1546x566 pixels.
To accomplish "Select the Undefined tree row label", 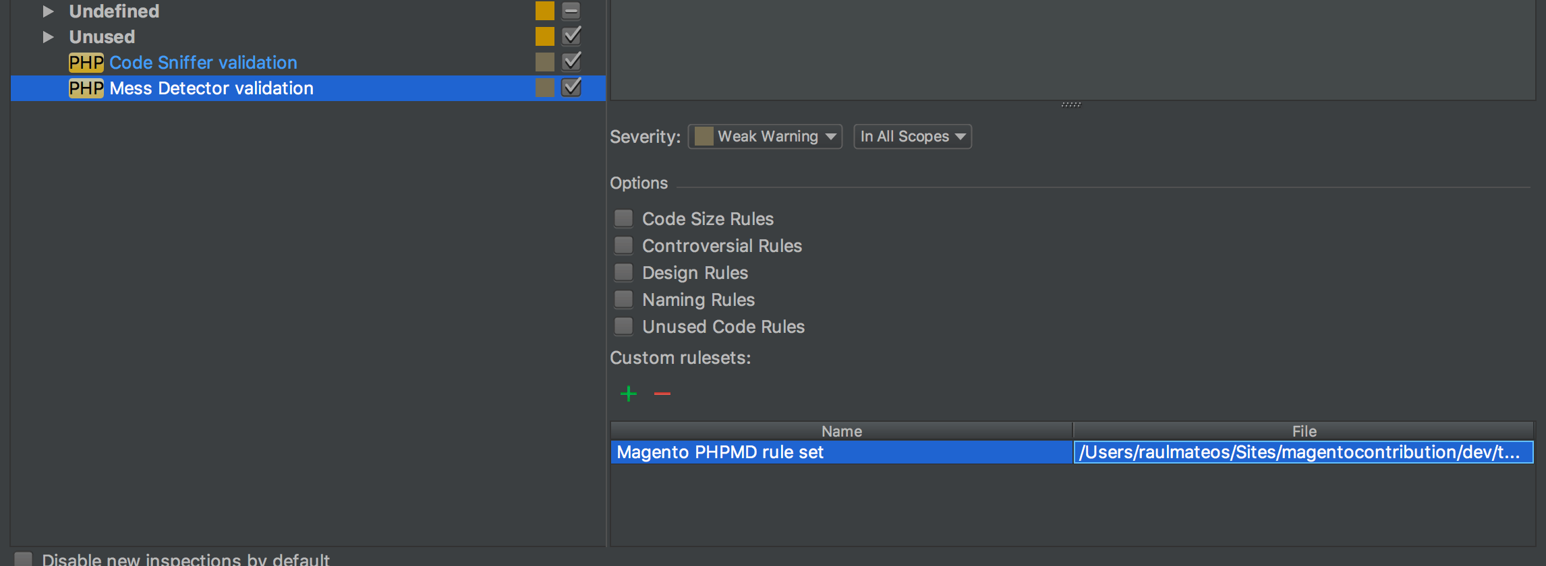I will [x=114, y=11].
